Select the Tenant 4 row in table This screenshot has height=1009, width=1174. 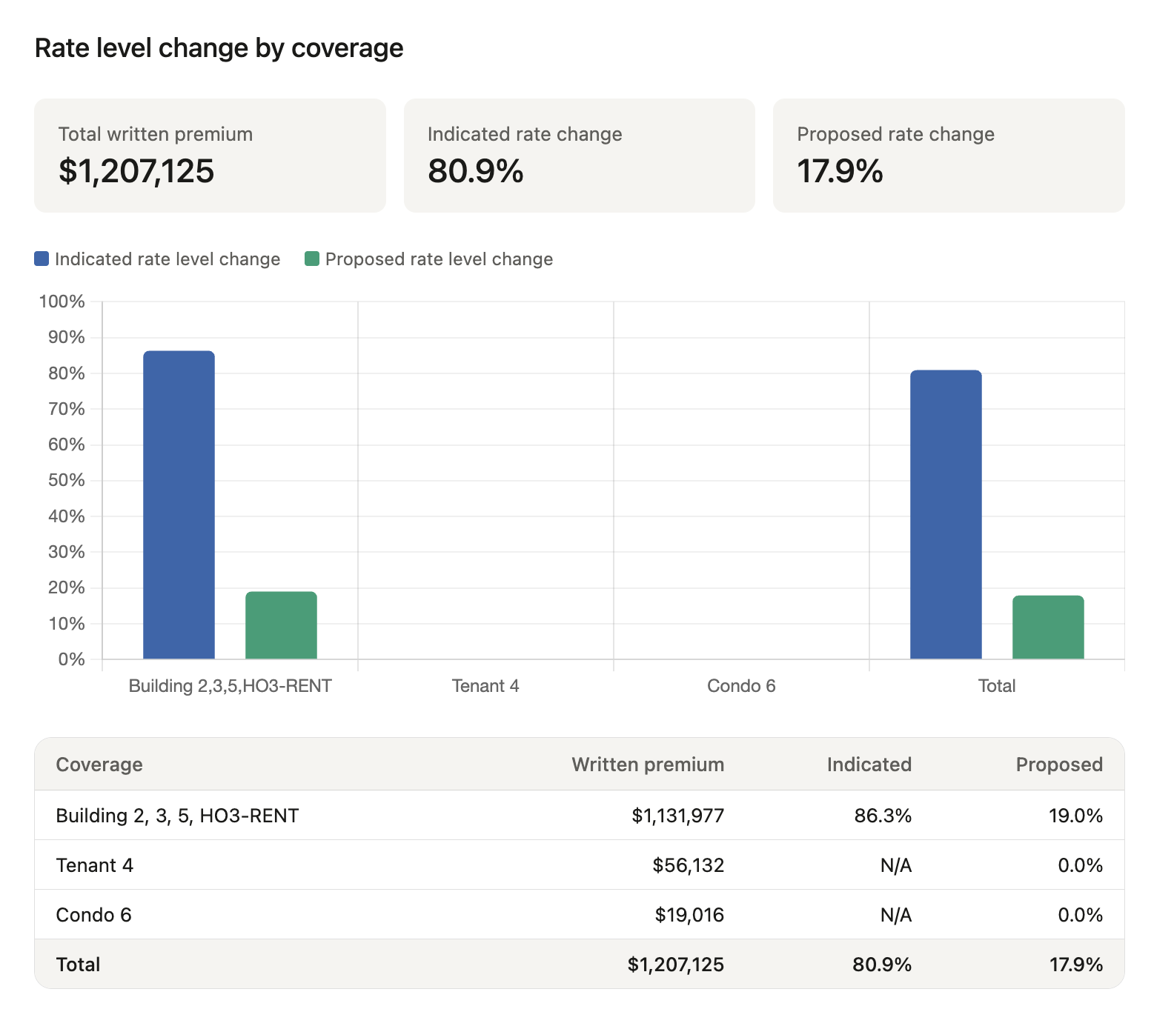[x=579, y=865]
